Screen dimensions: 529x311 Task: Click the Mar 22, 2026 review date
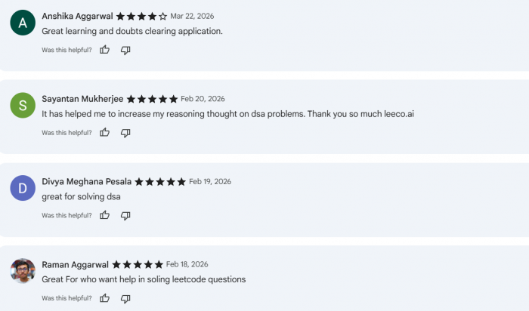190,16
